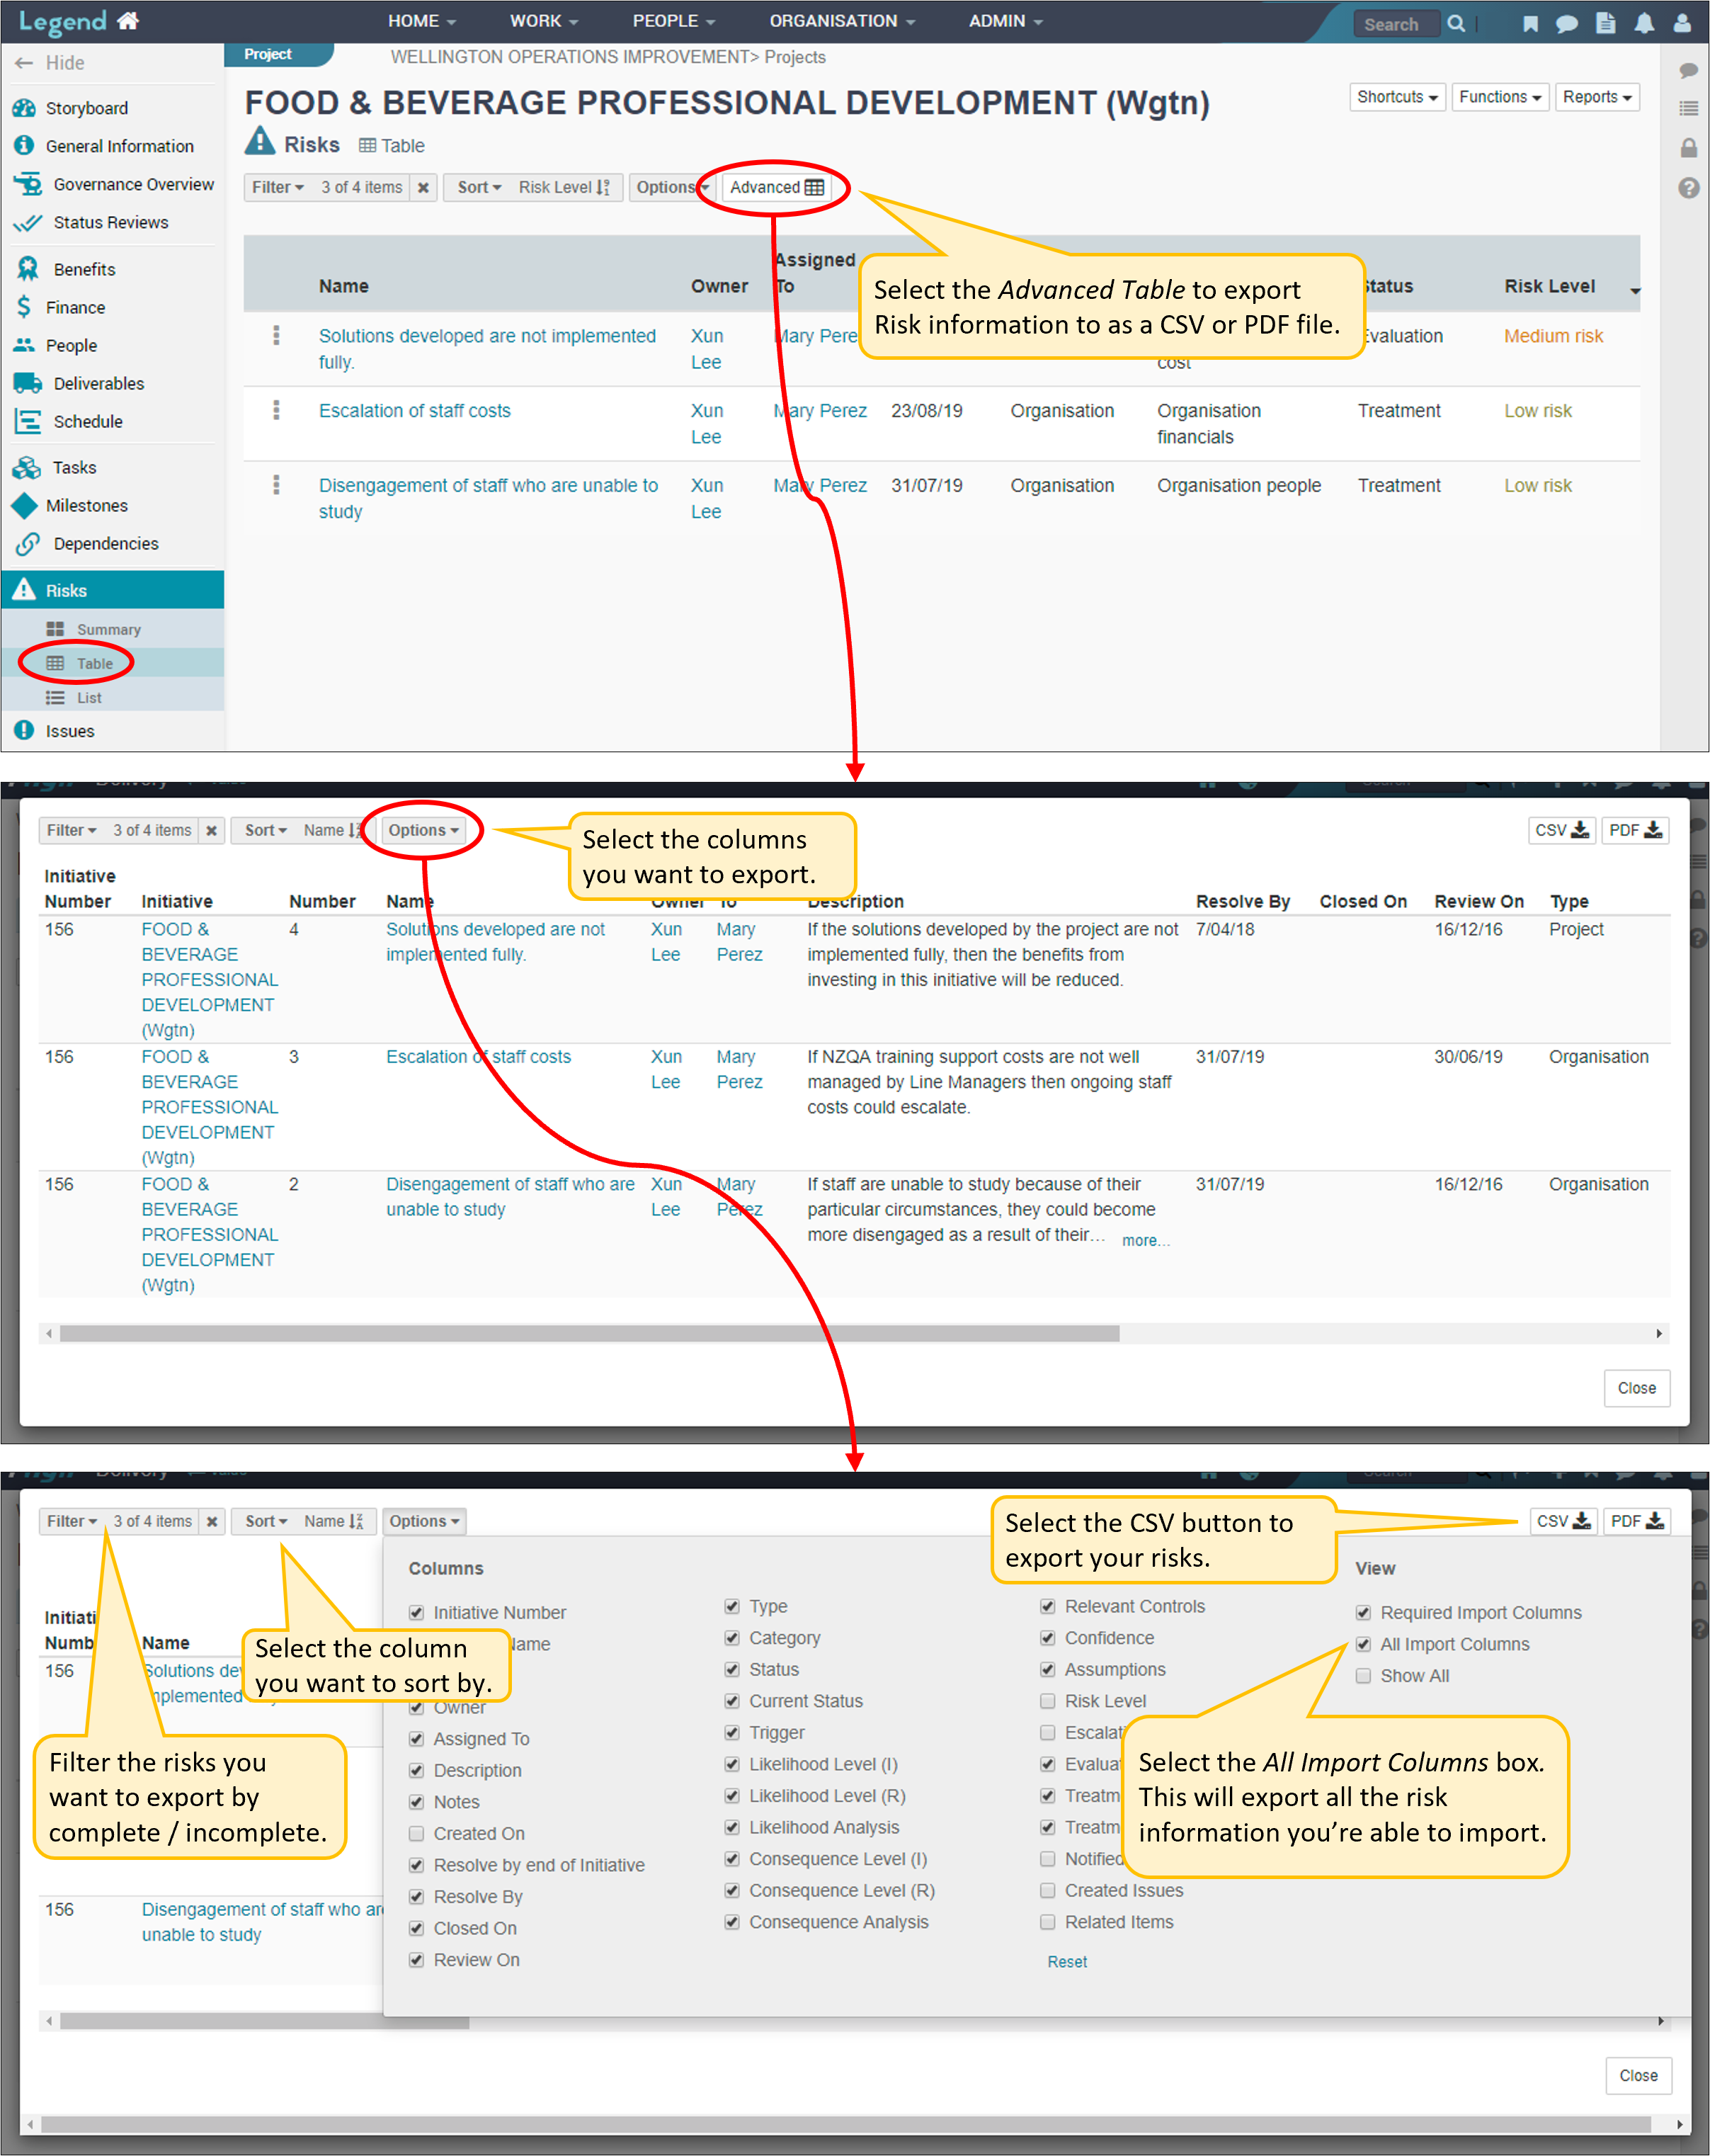Viewport: 1710px width, 2156px height.
Task: Toggle the Related Items checkbox
Action: point(1047,1922)
